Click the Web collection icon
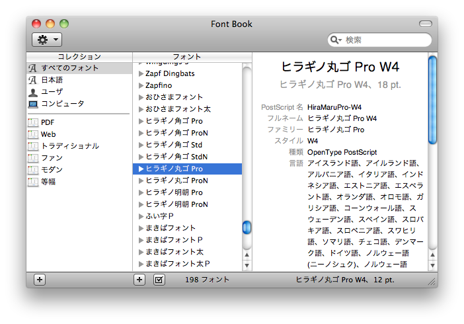 [x=33, y=134]
